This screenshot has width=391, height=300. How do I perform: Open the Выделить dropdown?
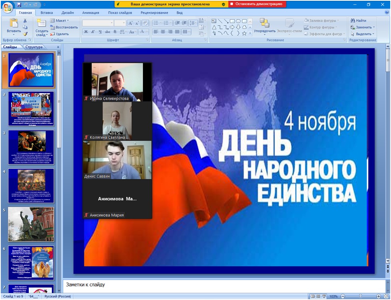362,34
